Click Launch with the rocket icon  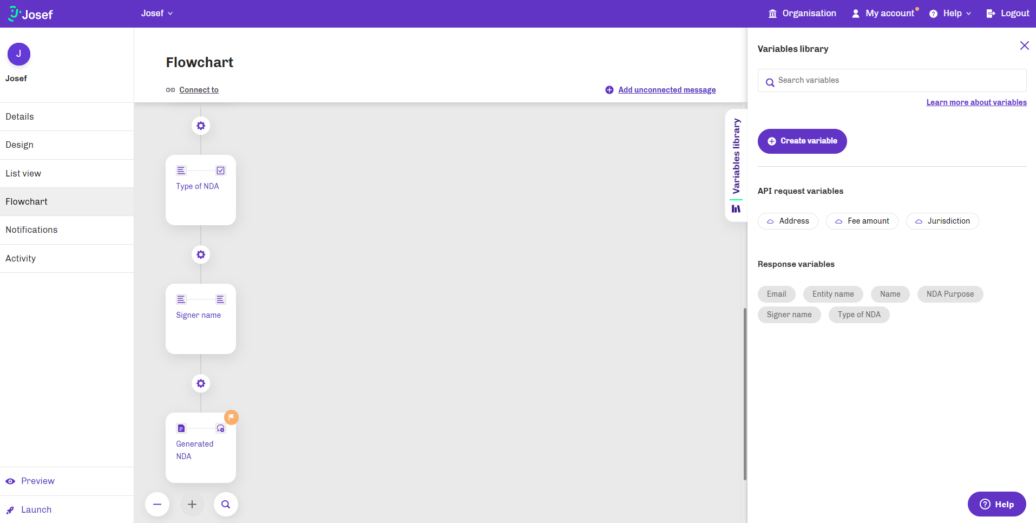29,510
